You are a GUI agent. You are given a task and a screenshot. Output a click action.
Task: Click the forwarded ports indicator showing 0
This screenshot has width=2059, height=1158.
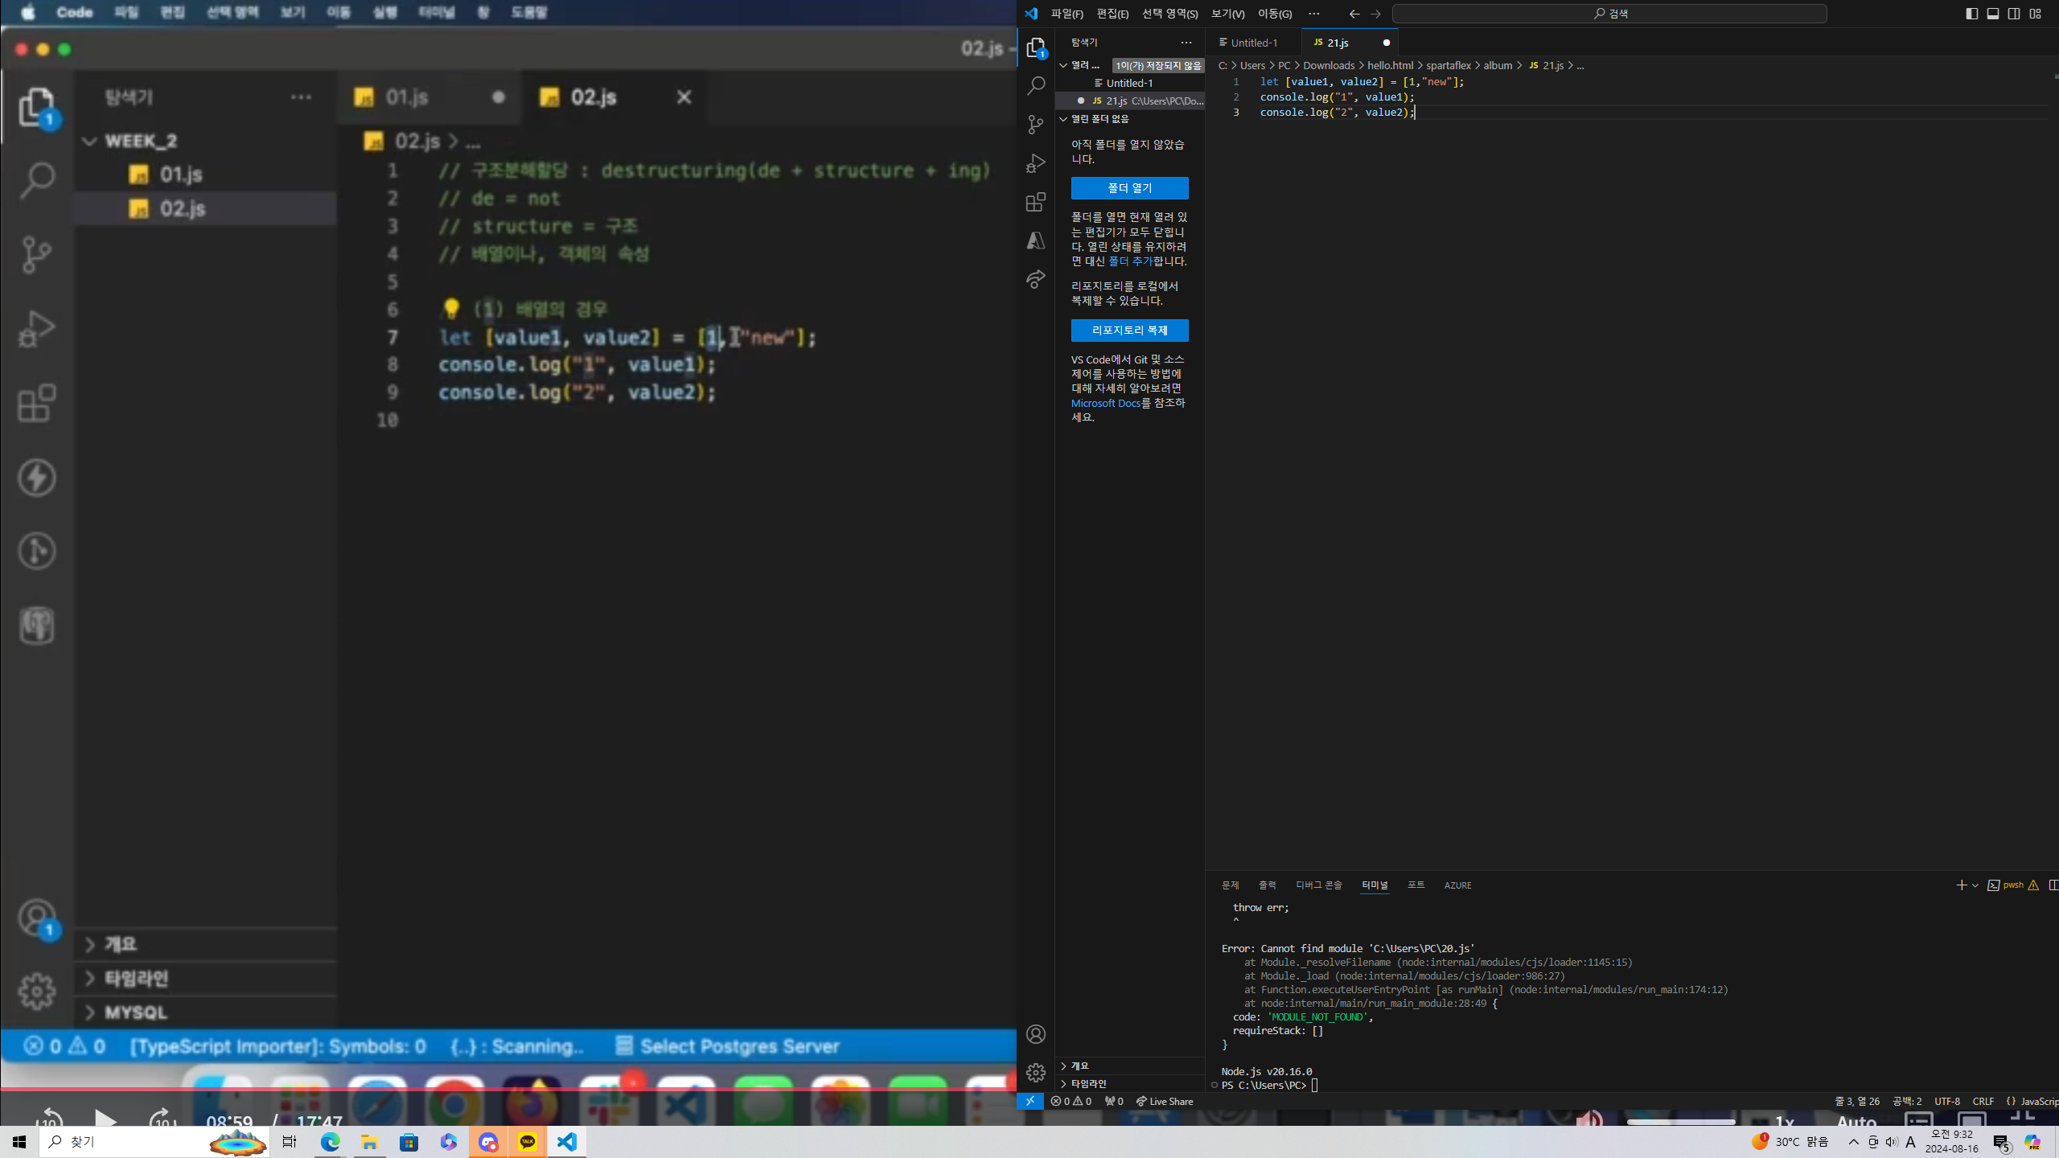pyautogui.click(x=1114, y=1101)
